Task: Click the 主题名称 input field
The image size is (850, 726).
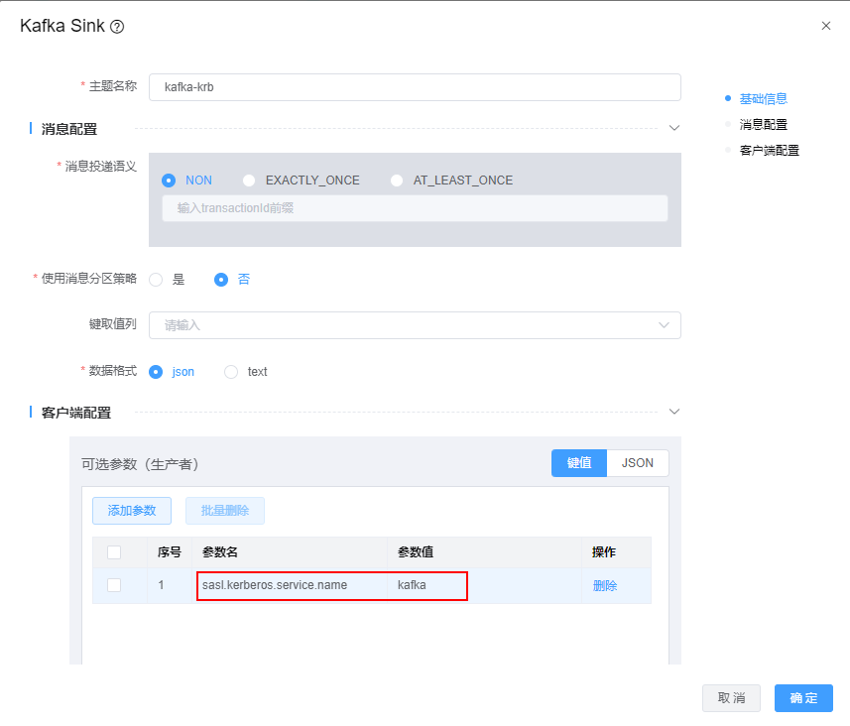Action: [415, 87]
